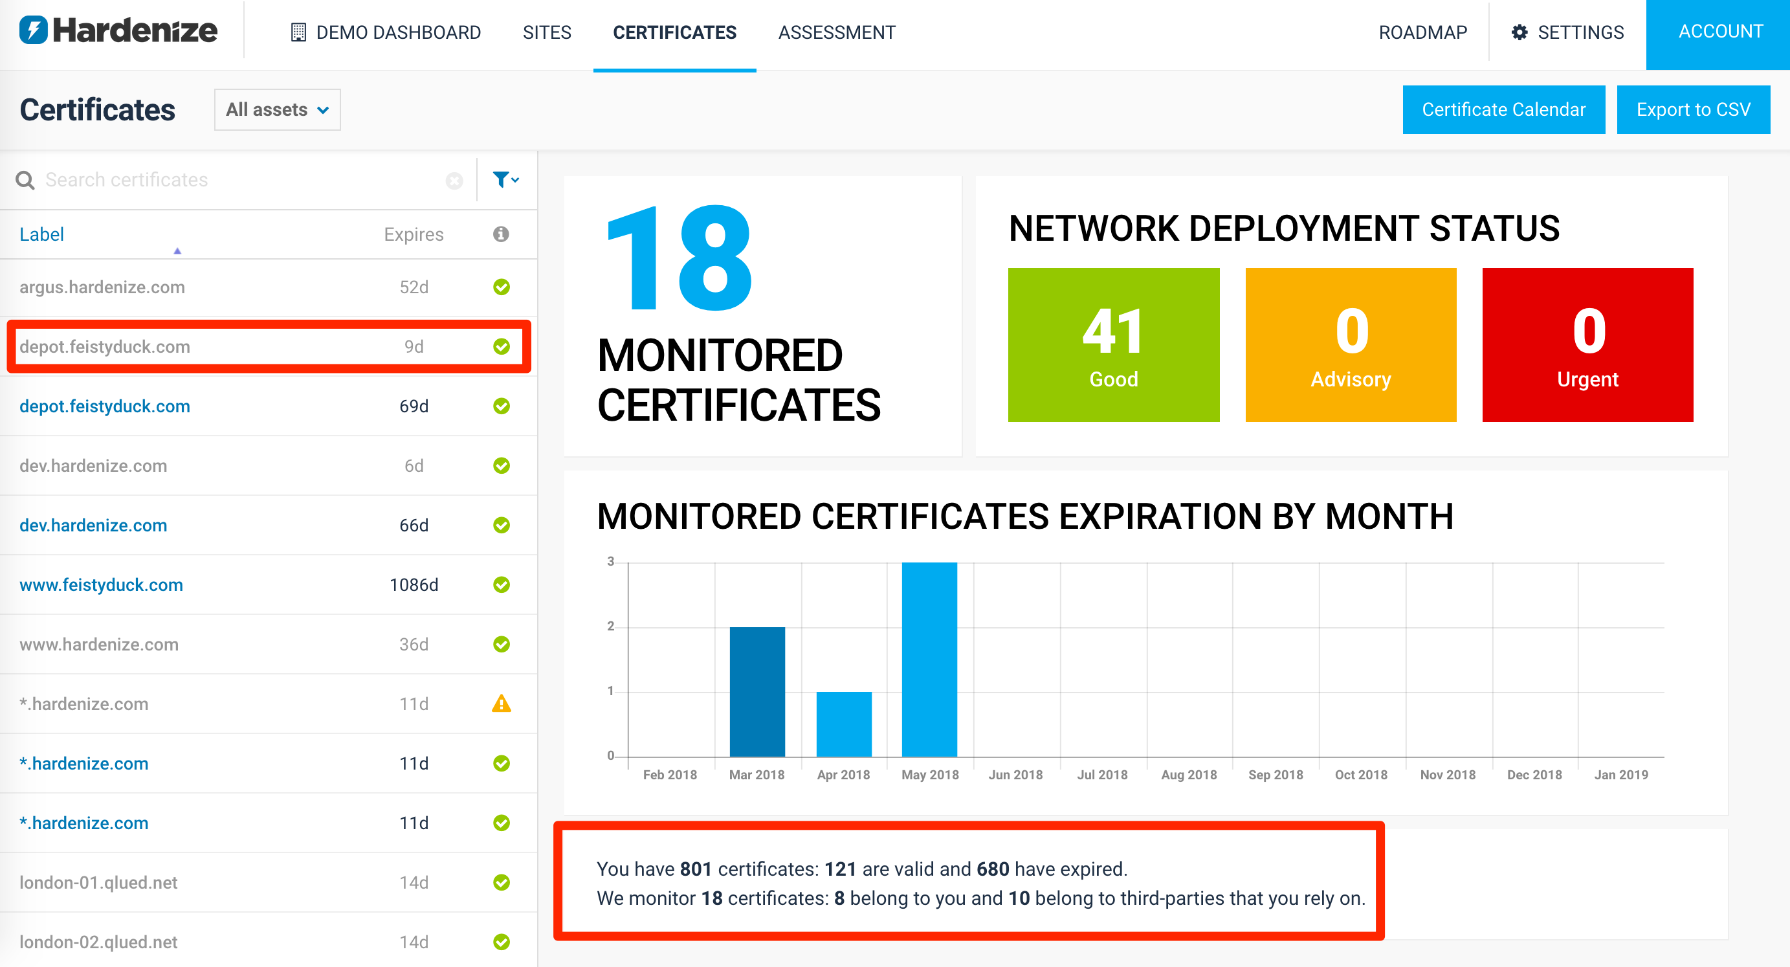The height and width of the screenshot is (967, 1790).
Task: Click the Apr 2018 bar in the chart
Action: pos(844,724)
